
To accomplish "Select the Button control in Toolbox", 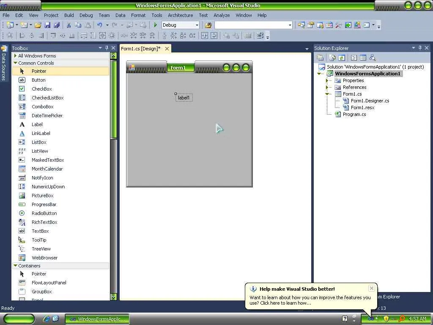I will coord(38,80).
